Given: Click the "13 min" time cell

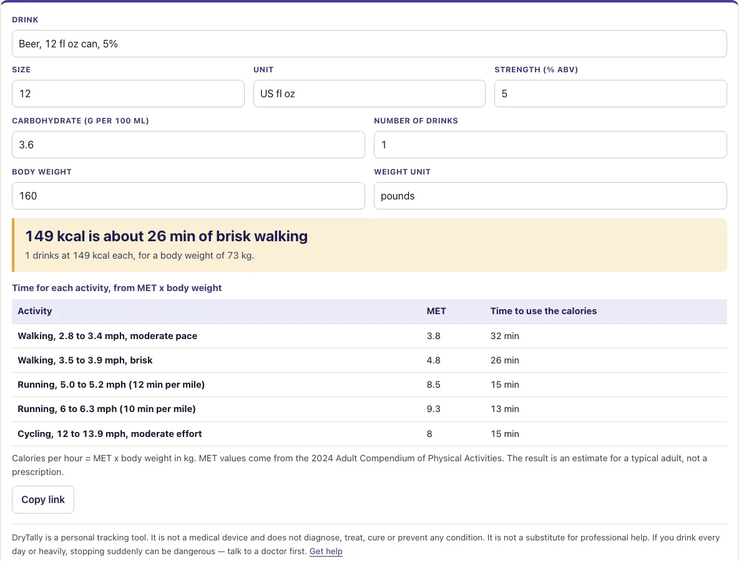Looking at the screenshot, I should [505, 409].
